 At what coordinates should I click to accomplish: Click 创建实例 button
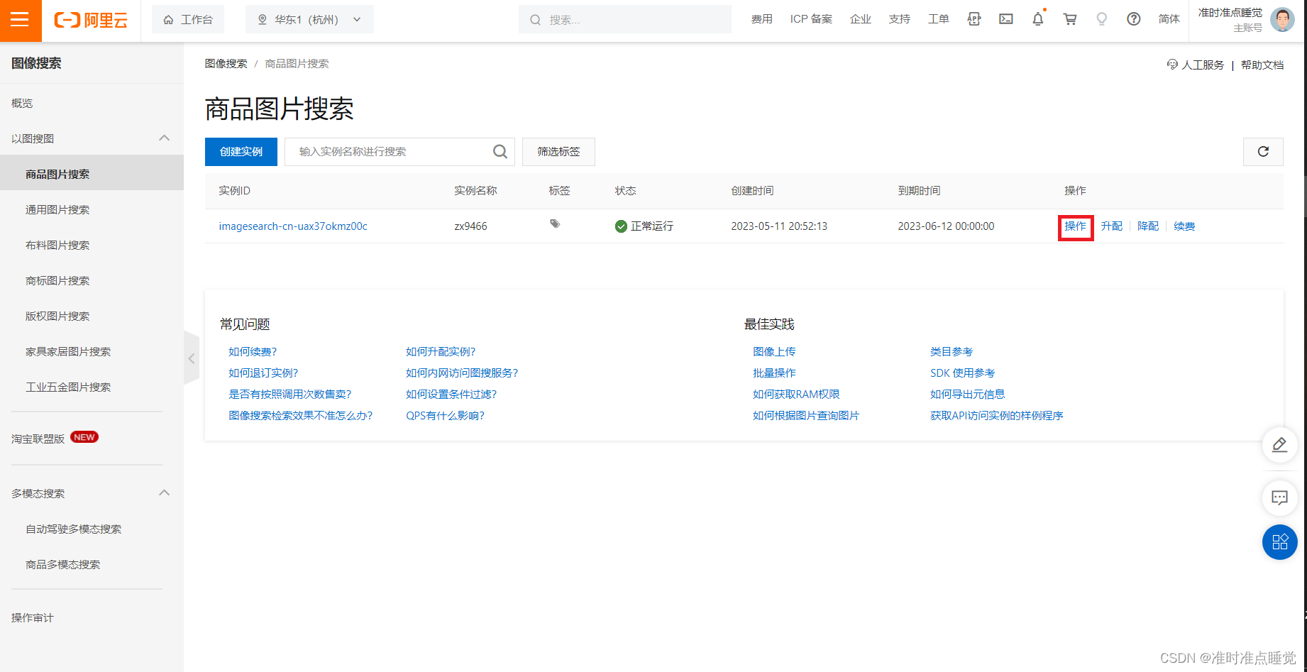(x=241, y=151)
